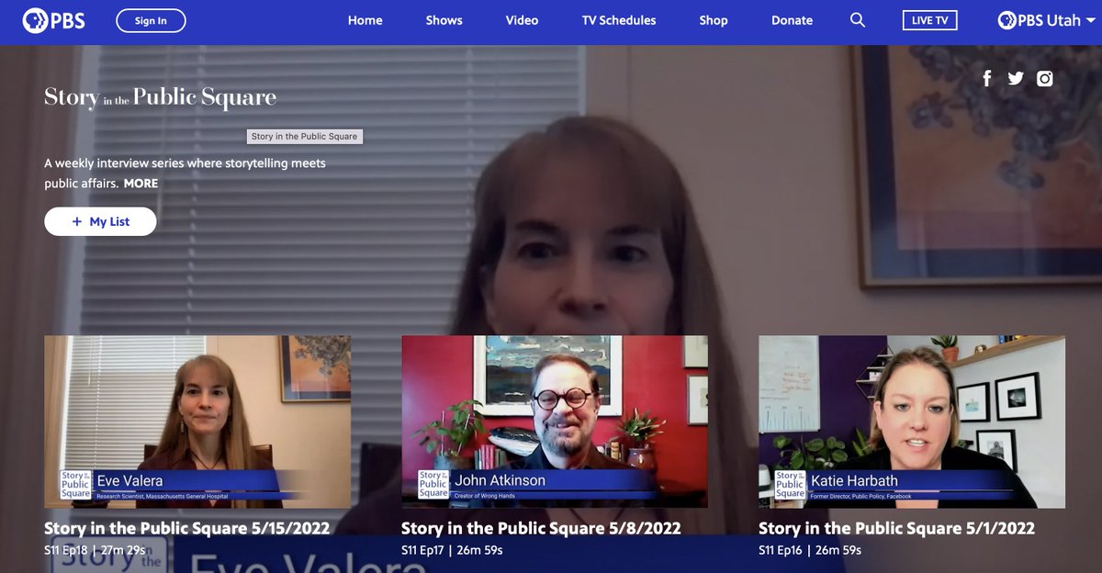
Task: Open Story in the Public Square 5/8/2022 title
Action: point(541,528)
